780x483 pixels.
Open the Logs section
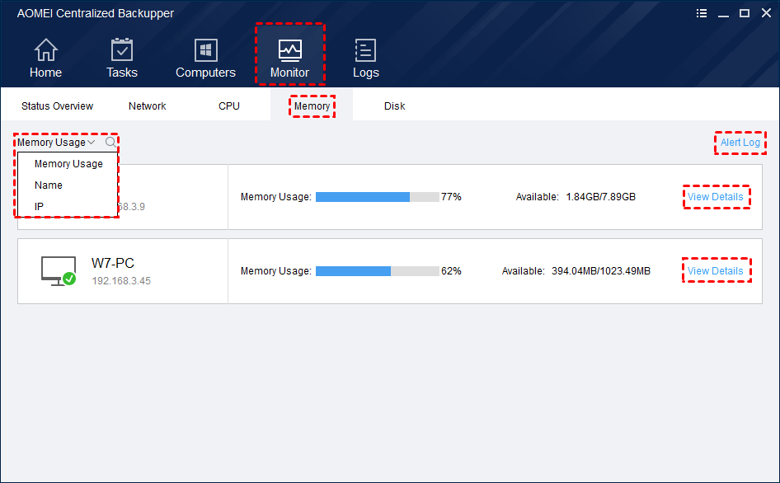[365, 59]
